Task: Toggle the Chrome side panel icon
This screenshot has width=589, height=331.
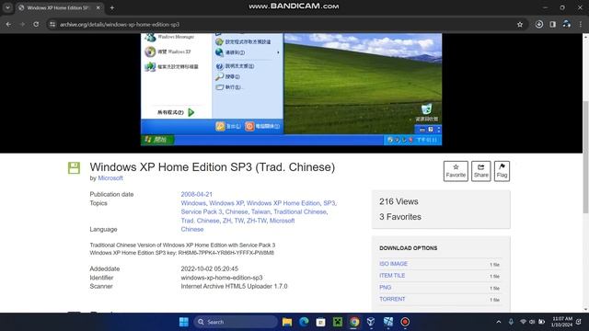Action: point(552,25)
